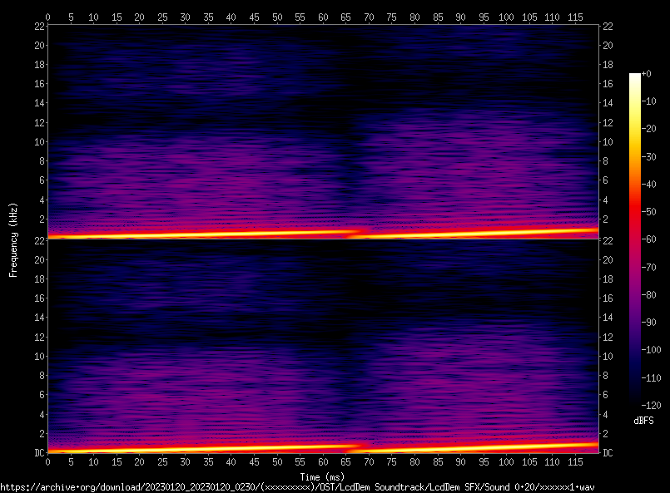Click the Frequency (kHz) axis label
This screenshot has width=670, height=493.
(13, 239)
